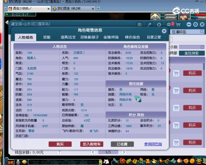Click the chat input bar at bottom
The width and height of the screenshot is (206, 165).
[65, 162]
